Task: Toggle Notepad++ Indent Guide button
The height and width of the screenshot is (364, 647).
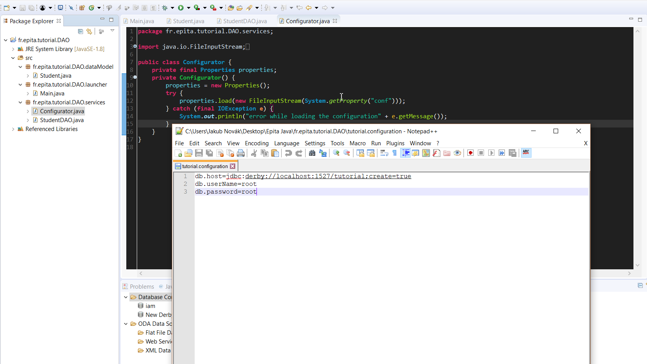Action: click(x=406, y=153)
